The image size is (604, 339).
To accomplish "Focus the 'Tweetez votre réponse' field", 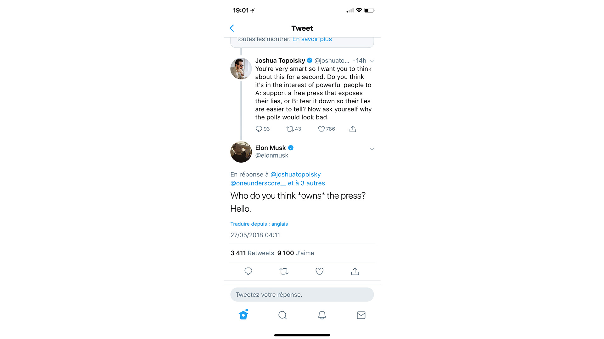I will click(302, 294).
